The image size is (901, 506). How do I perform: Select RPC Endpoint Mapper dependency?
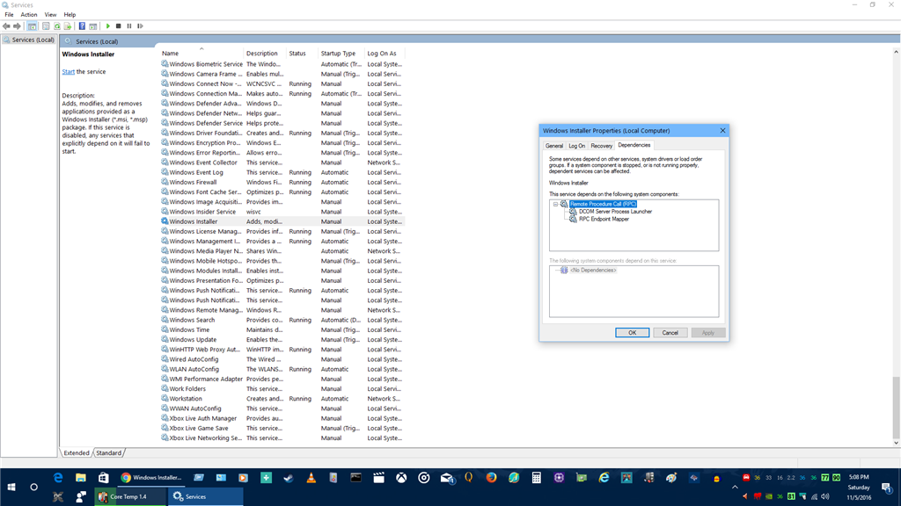[x=604, y=219]
